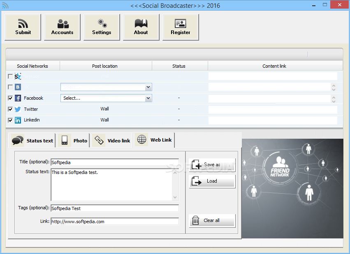The image size is (350, 254).
Task: Select the Web Link tab
Action: 153,140
